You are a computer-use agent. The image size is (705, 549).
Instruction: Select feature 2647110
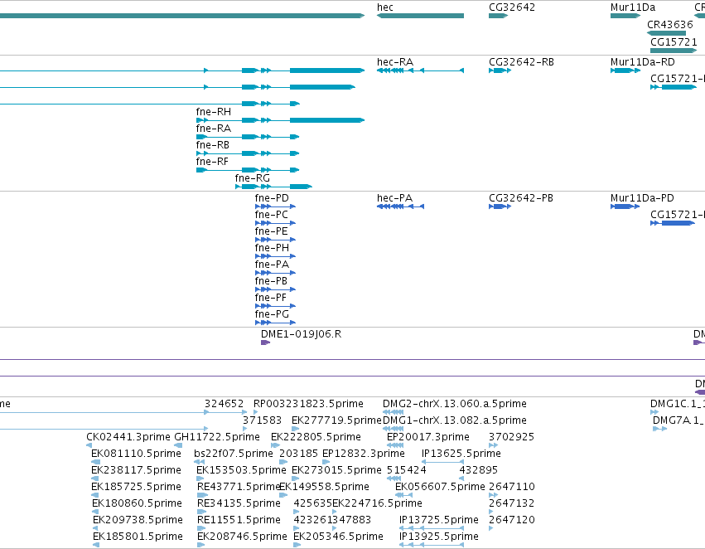[493, 495]
